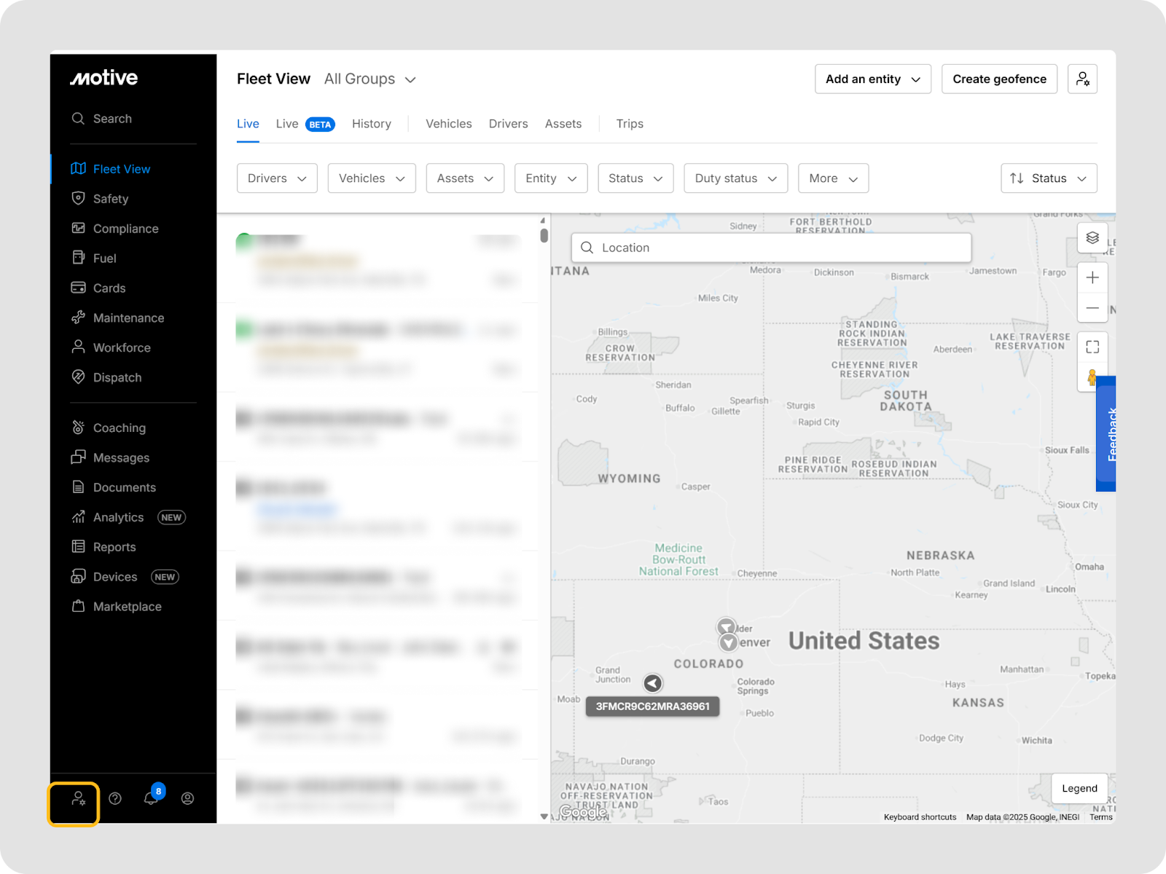Switch to the Trips tab
Image resolution: width=1166 pixels, height=874 pixels.
point(630,124)
